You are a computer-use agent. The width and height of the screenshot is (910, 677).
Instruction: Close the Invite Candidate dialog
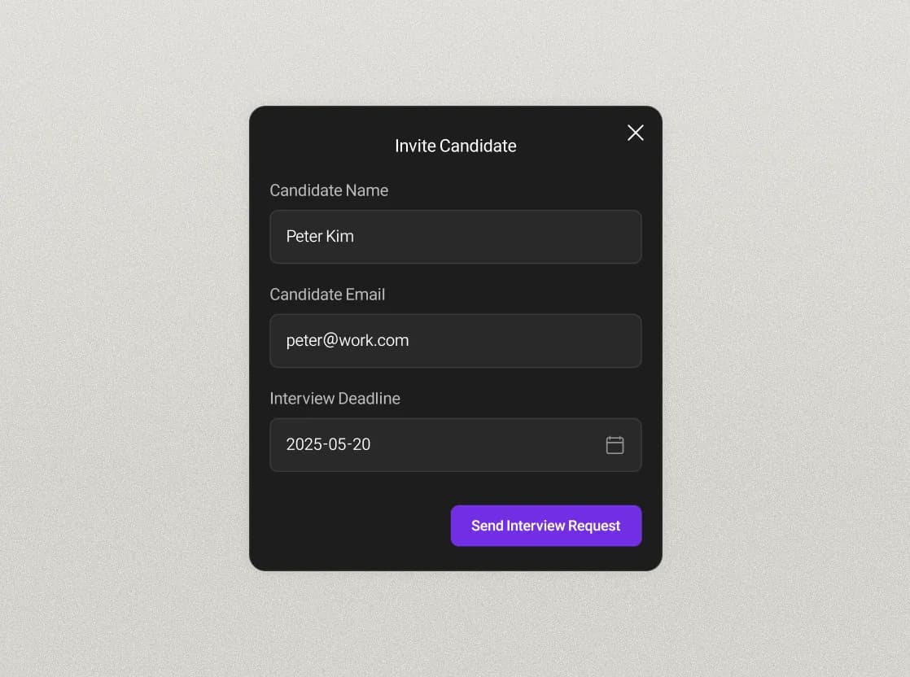636,133
